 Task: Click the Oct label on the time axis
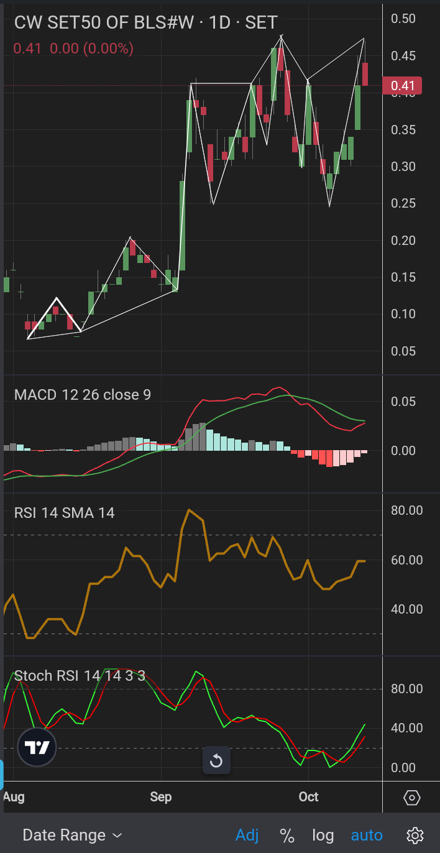[308, 797]
